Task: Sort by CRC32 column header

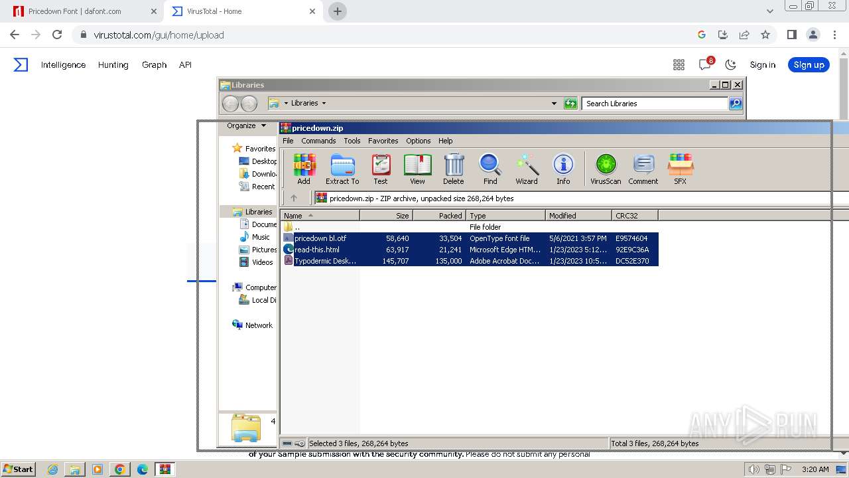Action: click(x=635, y=216)
